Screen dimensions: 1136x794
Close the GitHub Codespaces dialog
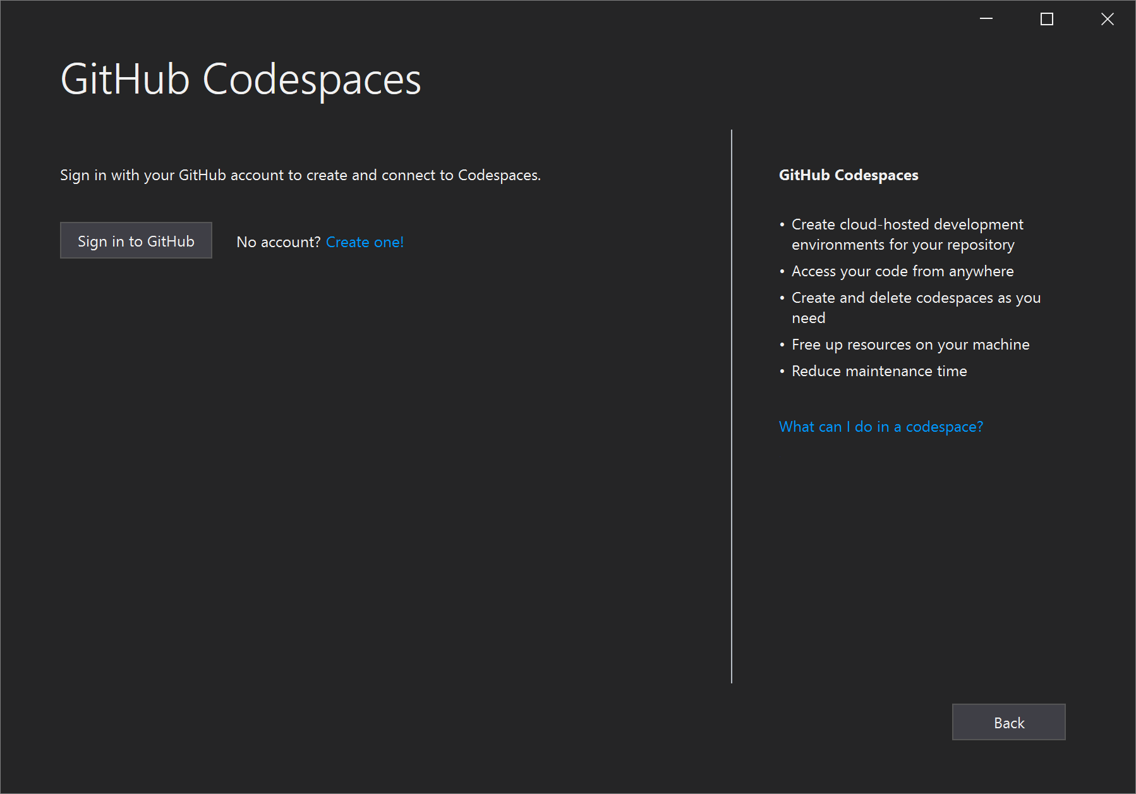point(1107,19)
